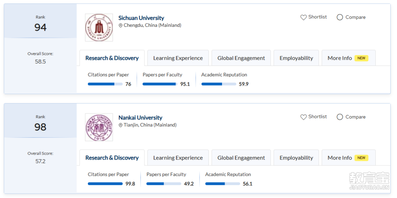Open Nankai University's Learning Experience tab
Image resolution: width=397 pixels, height=198 pixels.
pyautogui.click(x=178, y=158)
